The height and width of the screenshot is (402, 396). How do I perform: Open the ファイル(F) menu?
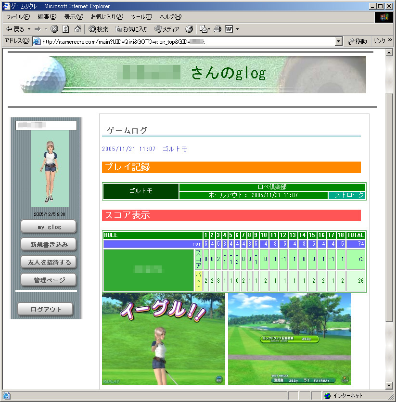pos(18,17)
